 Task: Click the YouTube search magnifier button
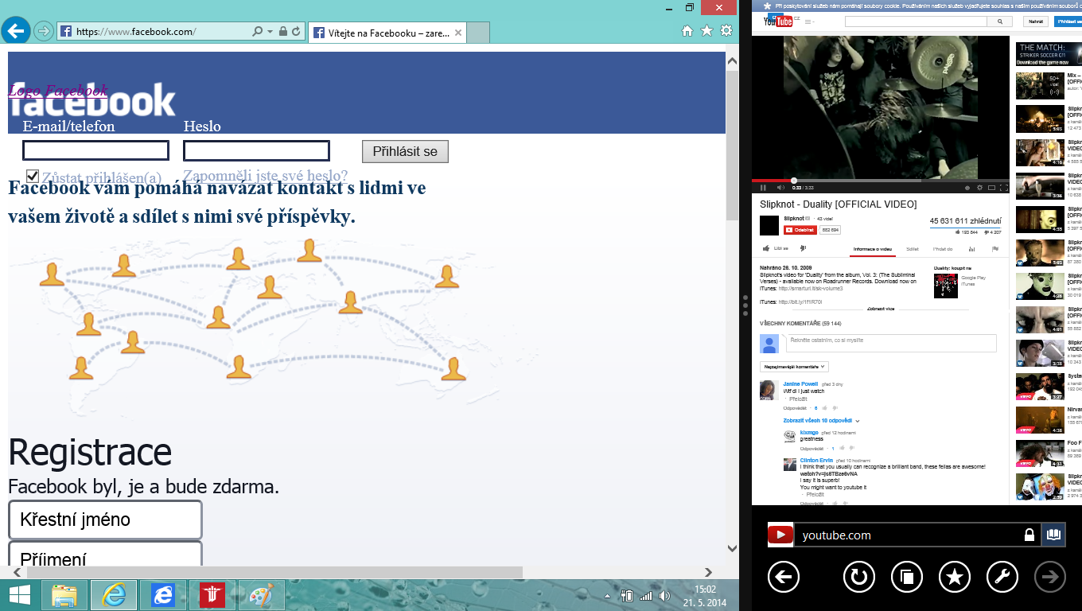click(x=1001, y=21)
